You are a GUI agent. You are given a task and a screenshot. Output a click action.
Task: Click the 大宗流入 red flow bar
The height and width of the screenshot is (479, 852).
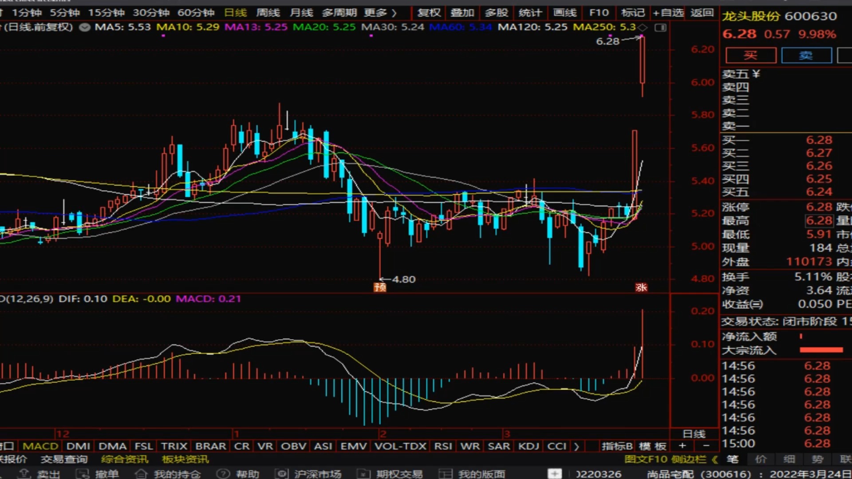[821, 350]
